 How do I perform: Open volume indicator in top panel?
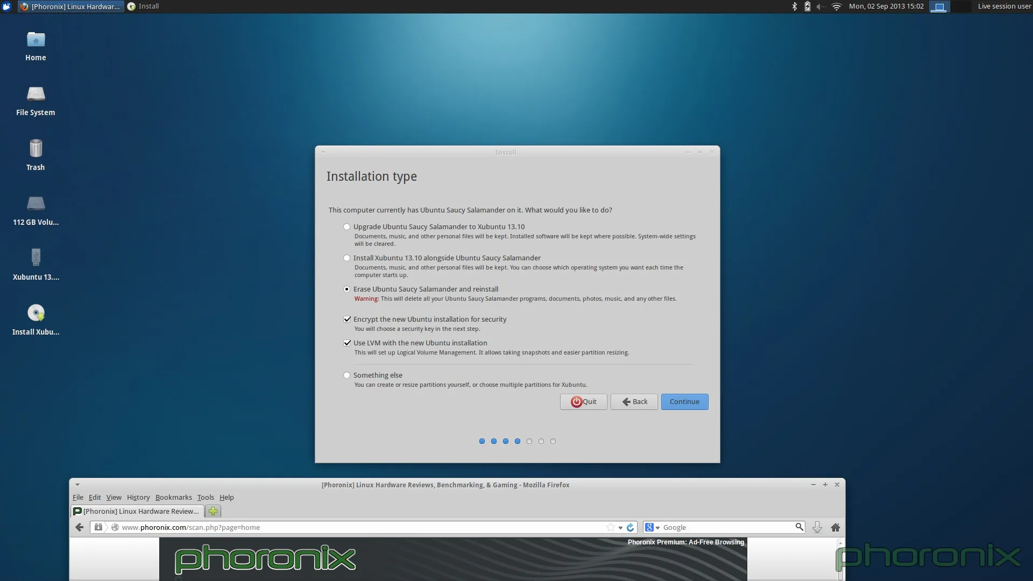click(x=821, y=6)
